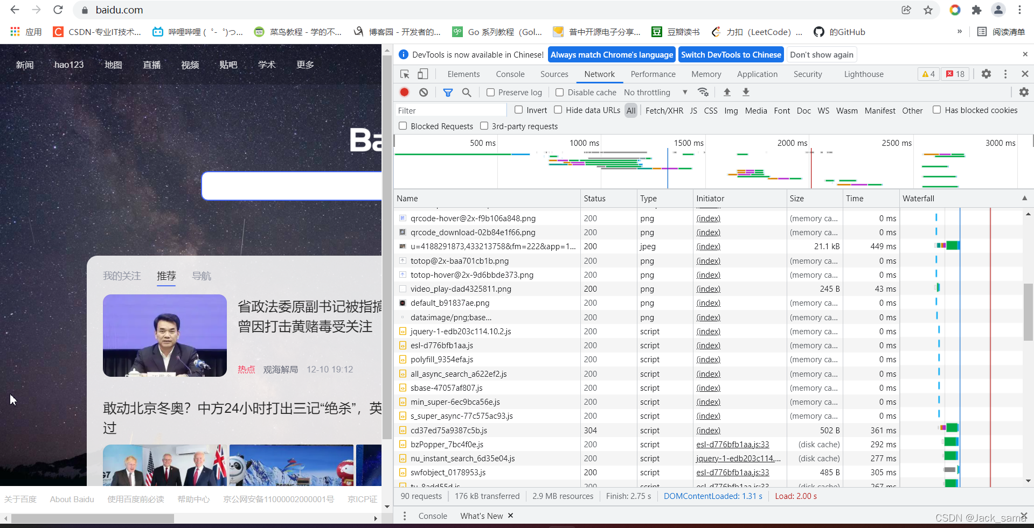1034x528 pixels.
Task: Filter by Fetch/XHR type
Action: tap(664, 110)
